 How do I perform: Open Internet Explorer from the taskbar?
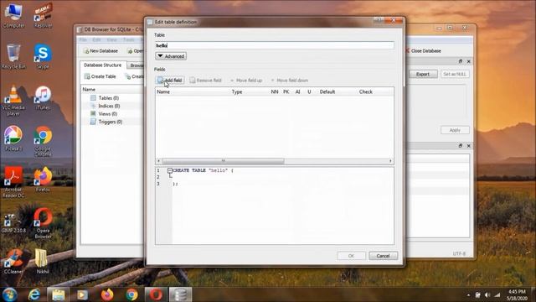point(34,294)
